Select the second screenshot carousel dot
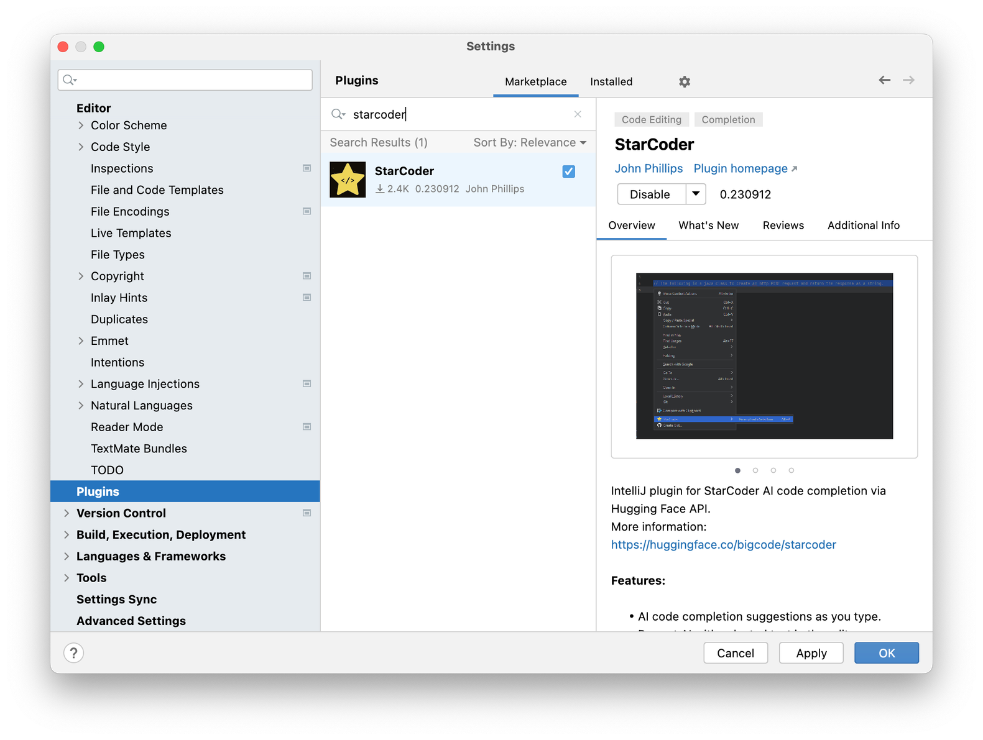This screenshot has width=983, height=740. 755,470
